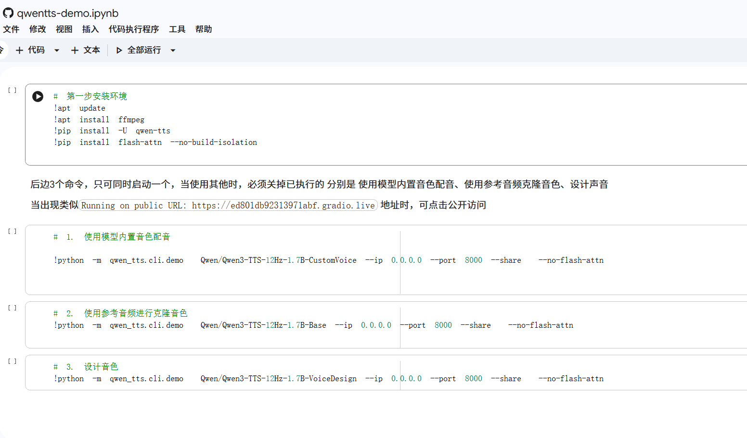This screenshot has height=438, width=747.
Task: Click the execution bracket of the Base model cell
Action: [x=13, y=308]
